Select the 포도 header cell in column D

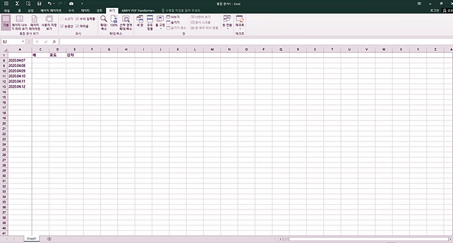coord(57,55)
